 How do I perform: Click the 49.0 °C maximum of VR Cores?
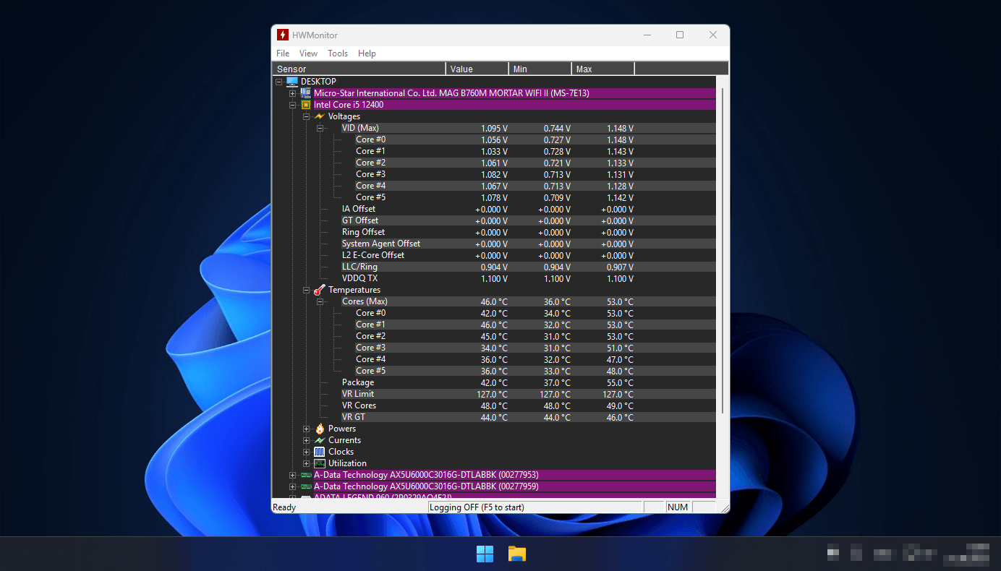[618, 406]
